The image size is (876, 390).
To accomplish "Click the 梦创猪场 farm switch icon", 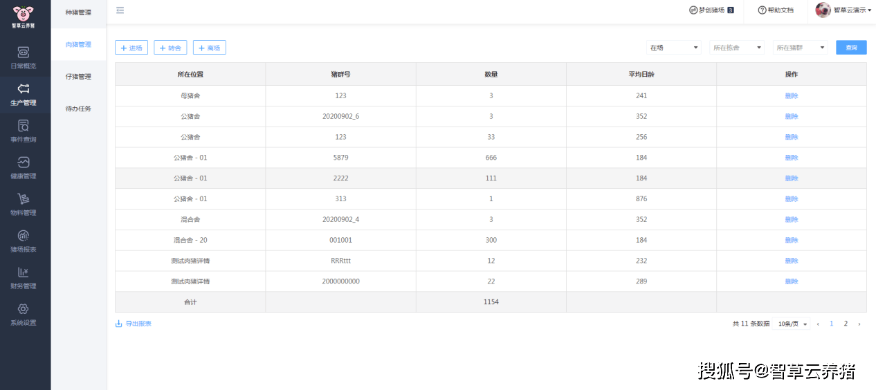I will [x=693, y=10].
